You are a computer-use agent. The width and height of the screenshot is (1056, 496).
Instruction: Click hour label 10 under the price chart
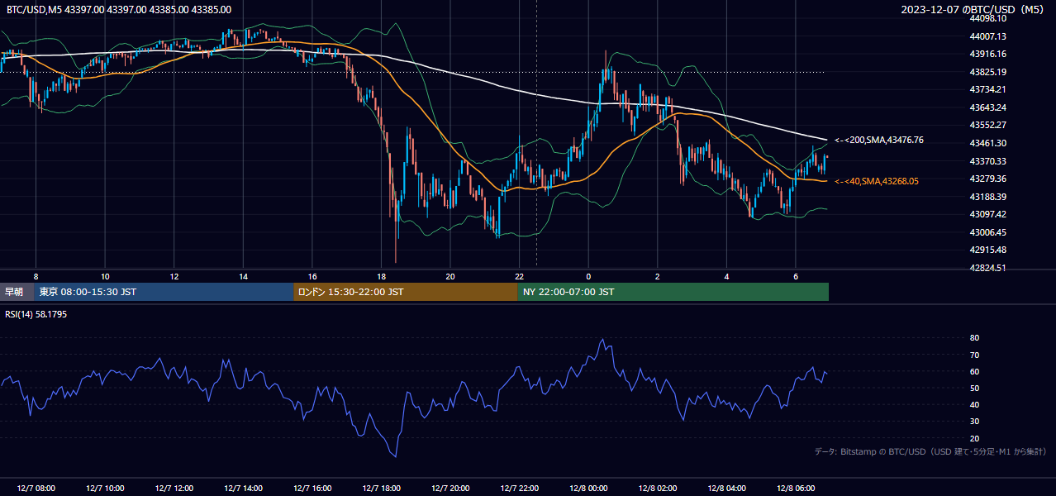pyautogui.click(x=105, y=276)
